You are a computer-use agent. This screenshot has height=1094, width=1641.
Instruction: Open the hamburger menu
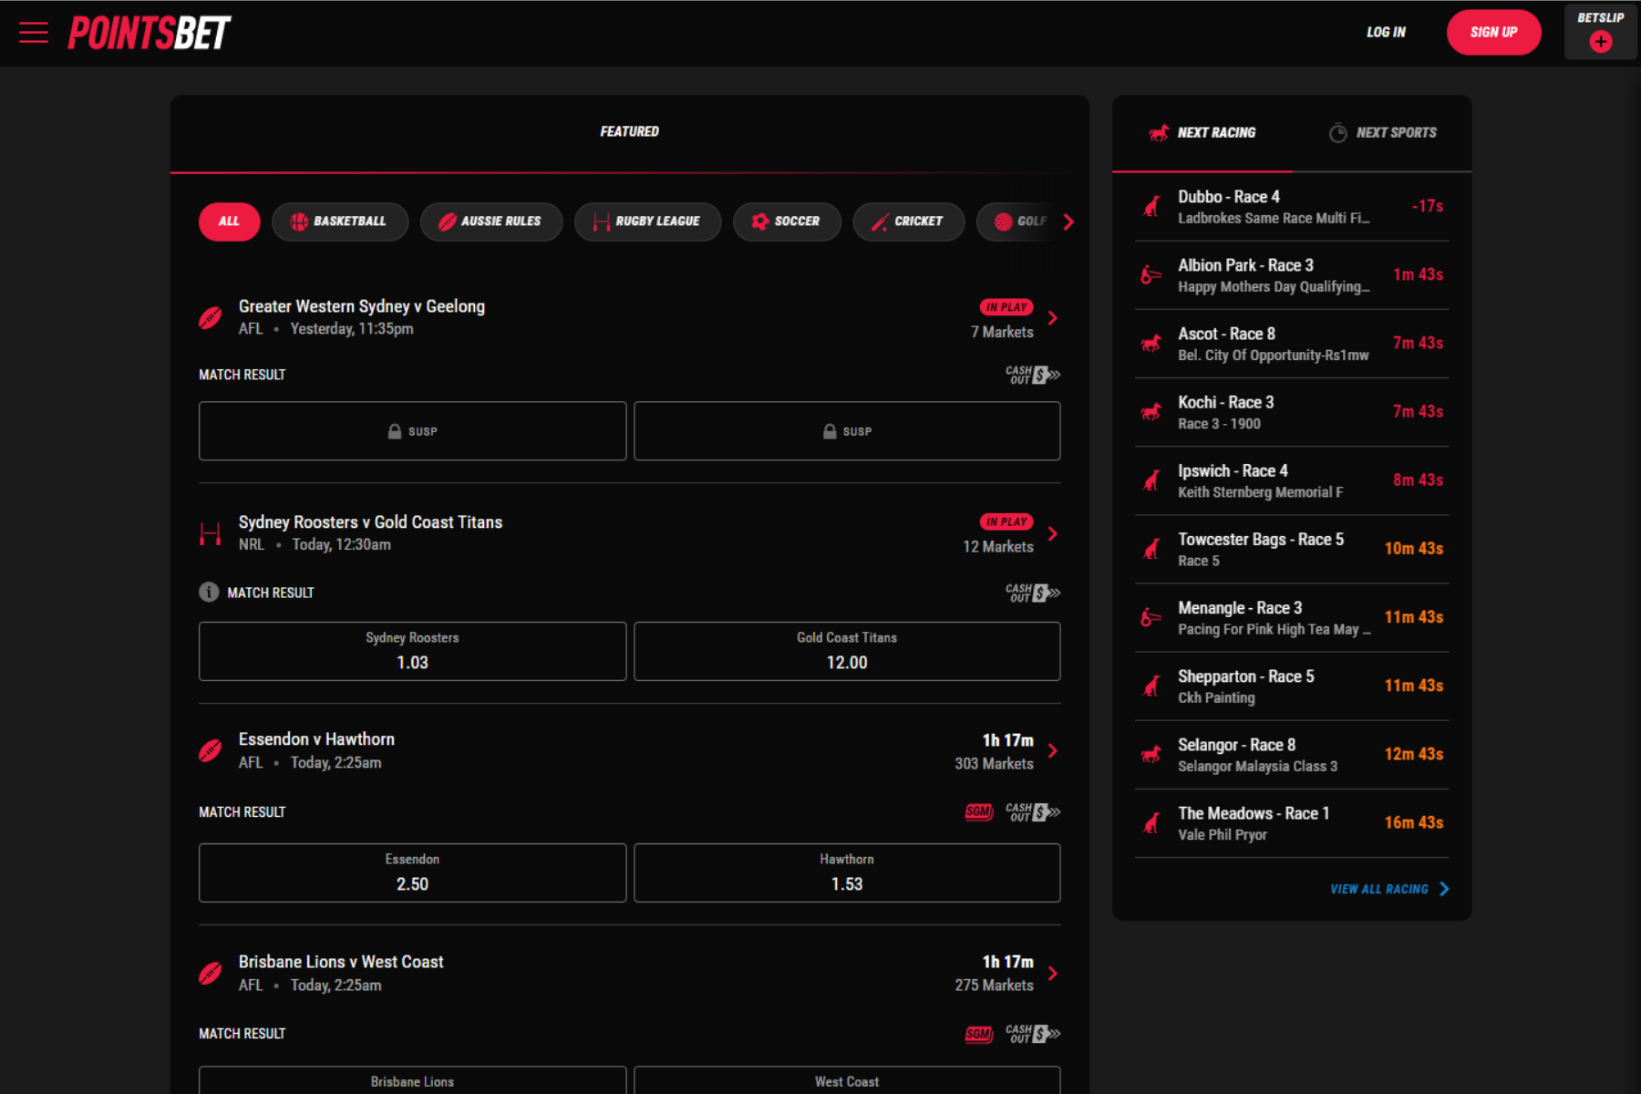pyautogui.click(x=34, y=33)
